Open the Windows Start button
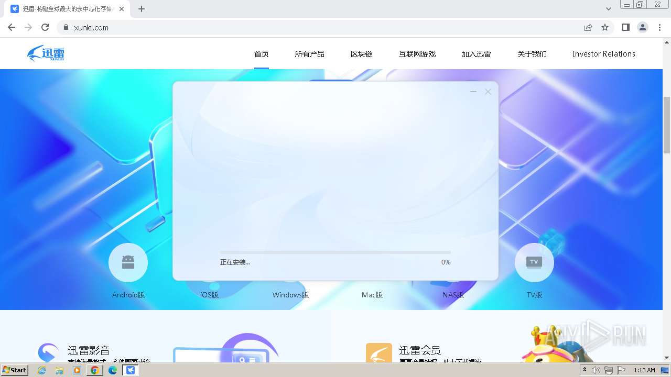This screenshot has width=671, height=377. 14,370
